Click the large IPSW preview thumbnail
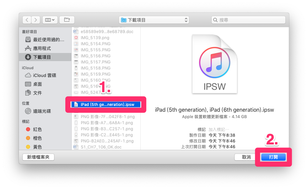 click(x=214, y=64)
